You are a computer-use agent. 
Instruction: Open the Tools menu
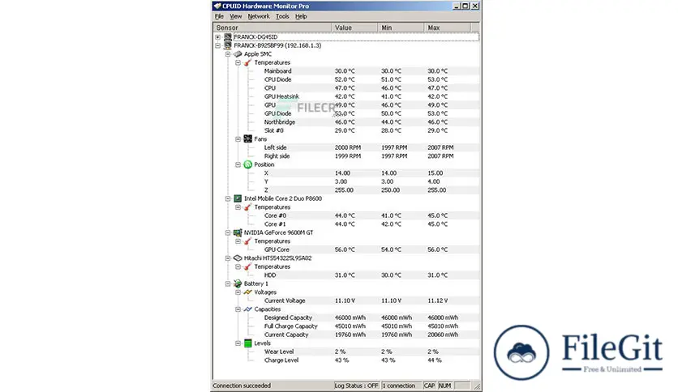(x=282, y=16)
